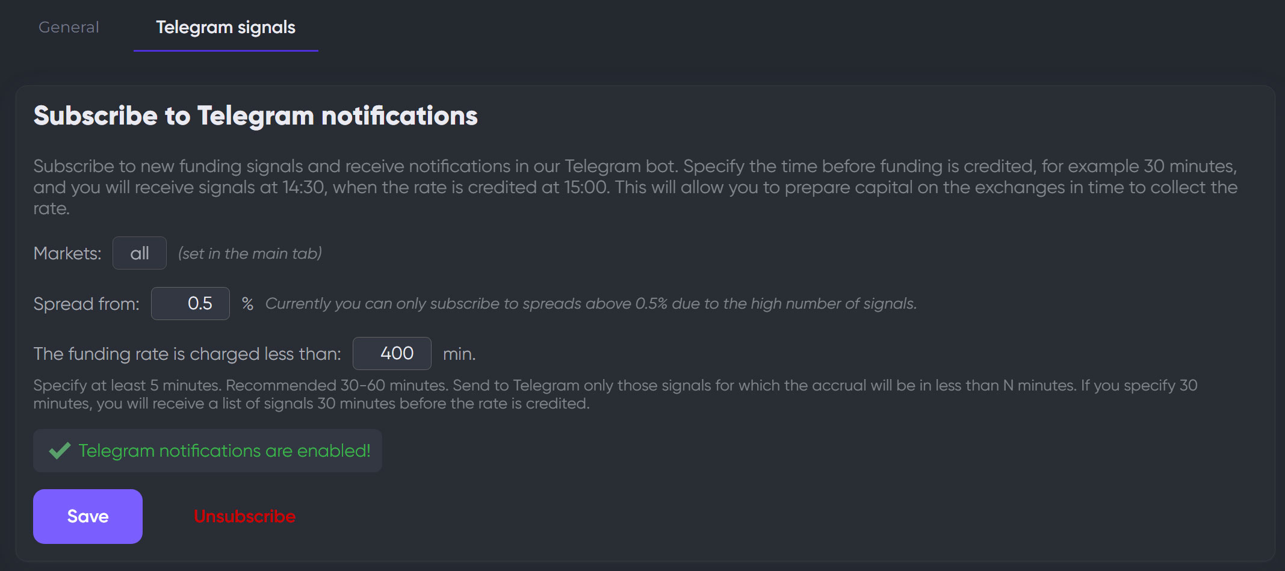Viewport: 1285px width, 571px height.
Task: Click the 'Telegram notifications are enabled!' banner
Action: pyautogui.click(x=224, y=451)
